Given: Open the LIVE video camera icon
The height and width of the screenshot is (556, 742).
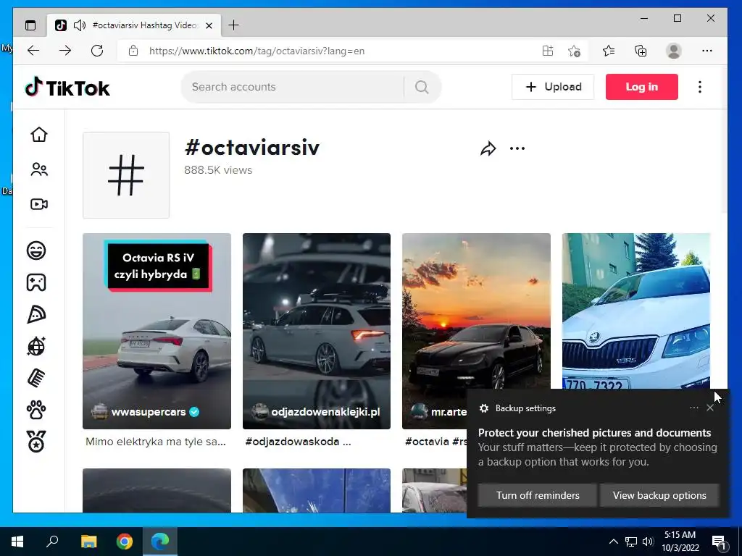Looking at the screenshot, I should coord(39,204).
